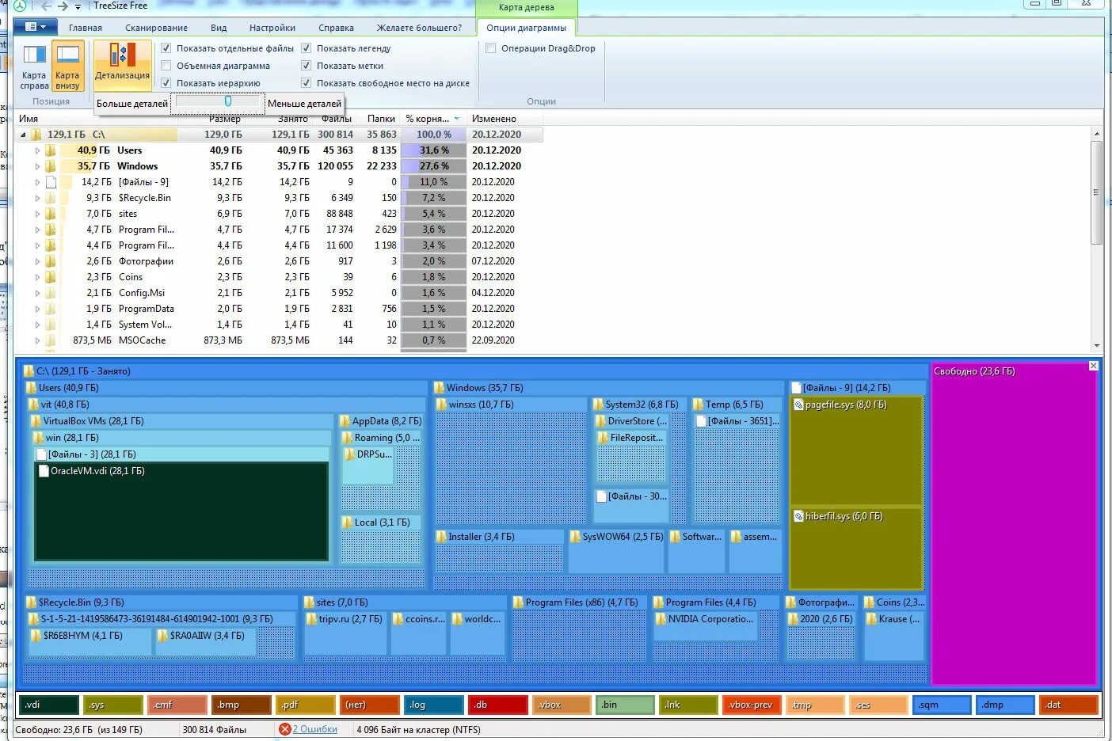
Task: Click the detail level slider handle
Action: coord(228,101)
